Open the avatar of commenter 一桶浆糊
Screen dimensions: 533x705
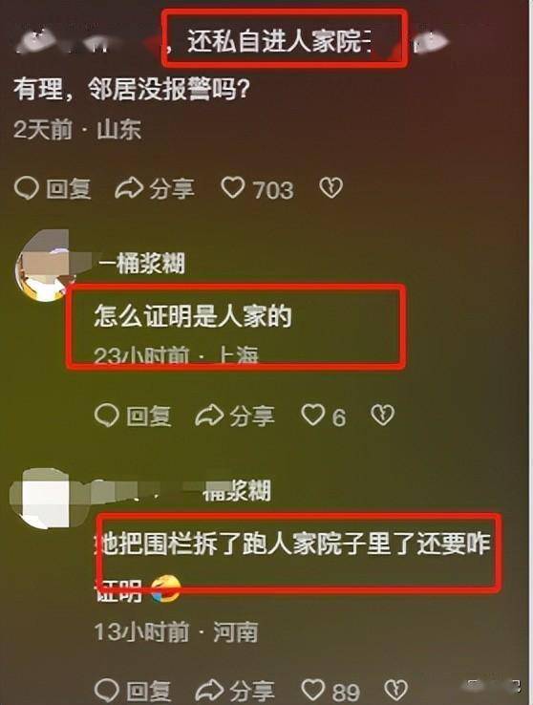43,267
